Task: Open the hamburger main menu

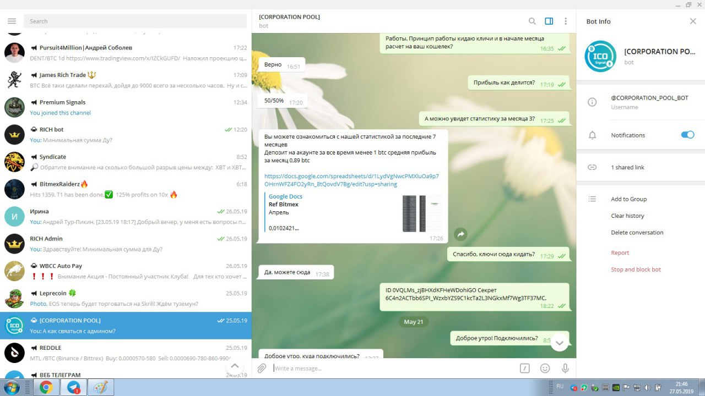Action: click(12, 21)
